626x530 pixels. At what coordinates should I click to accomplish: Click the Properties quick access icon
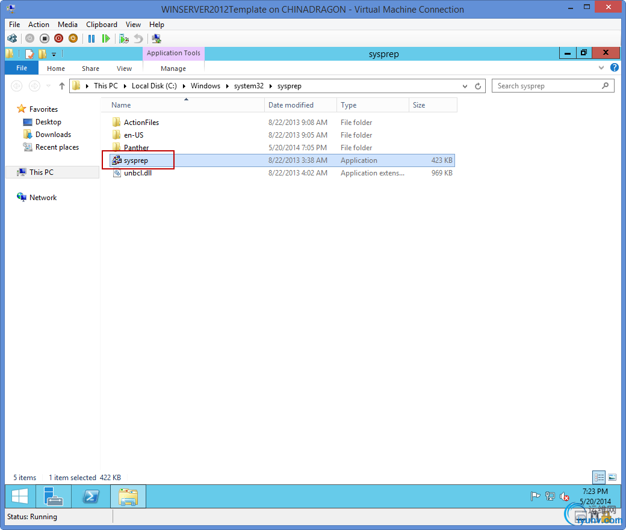[29, 53]
